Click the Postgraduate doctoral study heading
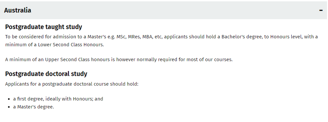 46,74
